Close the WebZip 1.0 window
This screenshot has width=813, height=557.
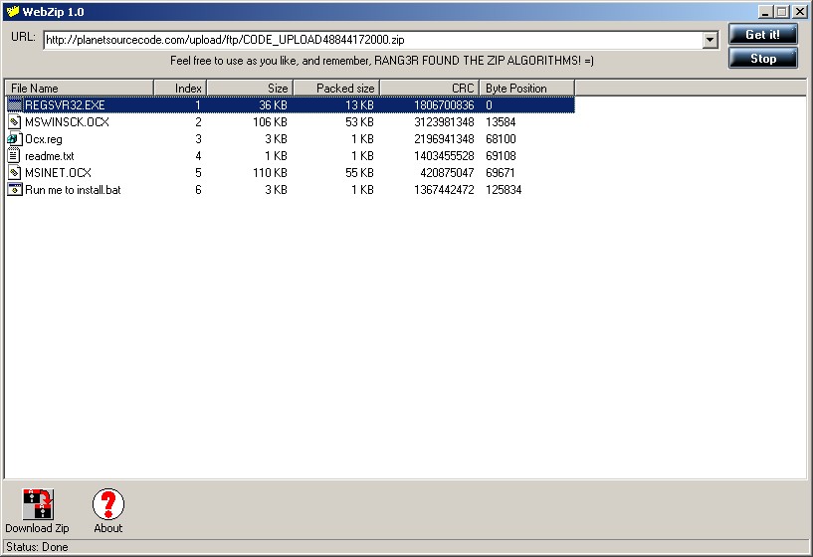pyautogui.click(x=800, y=11)
